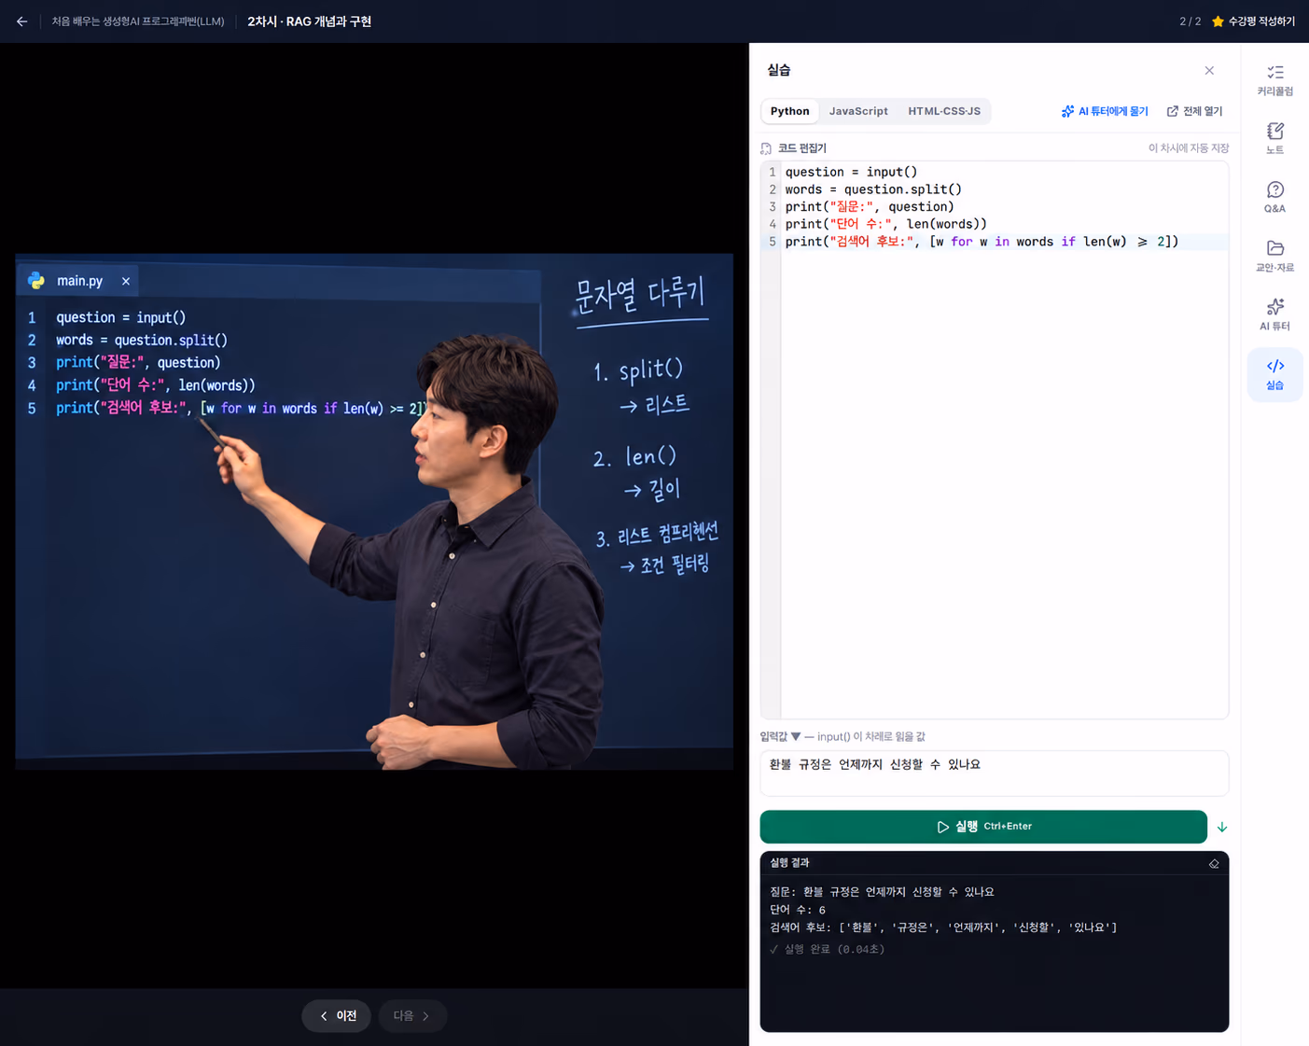This screenshot has height=1046, width=1309.
Task: Click the course title breadcrumb 처음 배우는 생성형AI
Action: (138, 21)
